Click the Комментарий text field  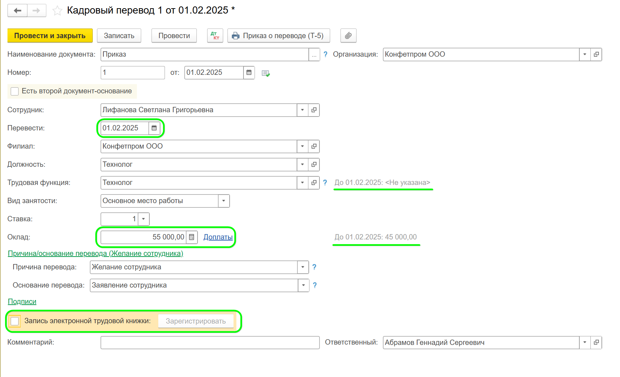point(210,343)
